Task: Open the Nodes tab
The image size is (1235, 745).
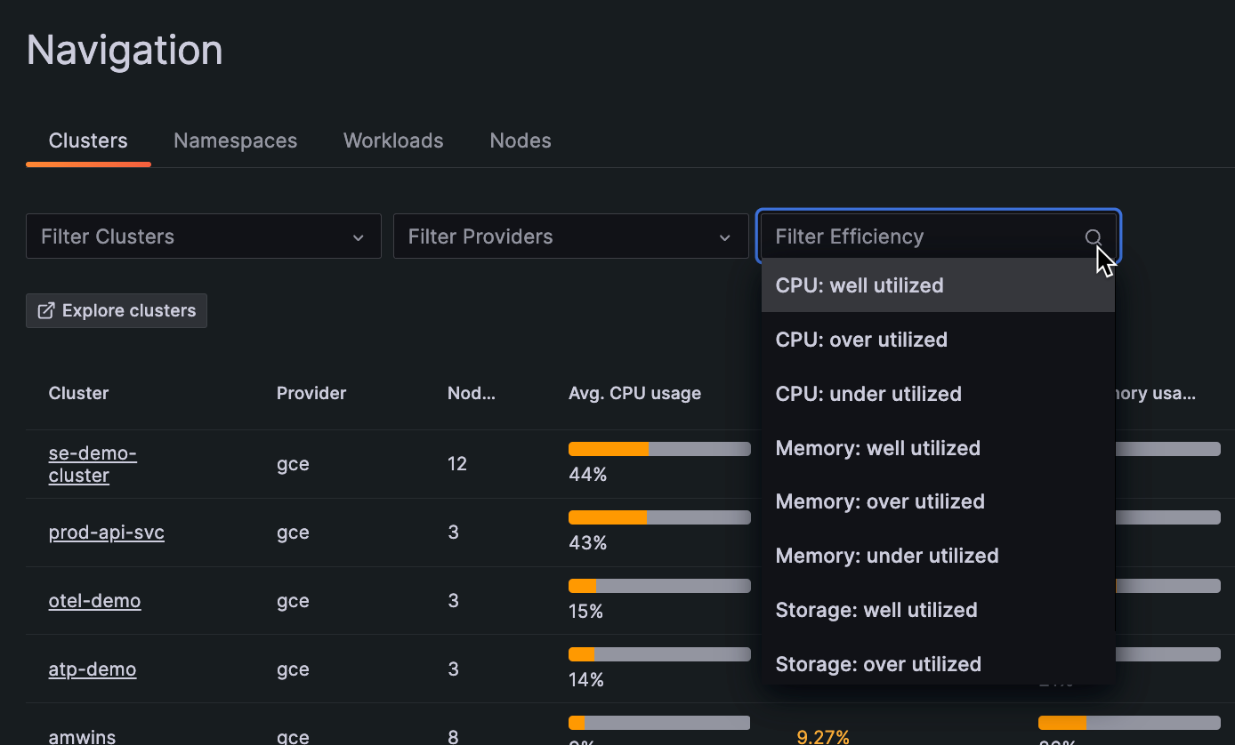Action: click(x=520, y=140)
